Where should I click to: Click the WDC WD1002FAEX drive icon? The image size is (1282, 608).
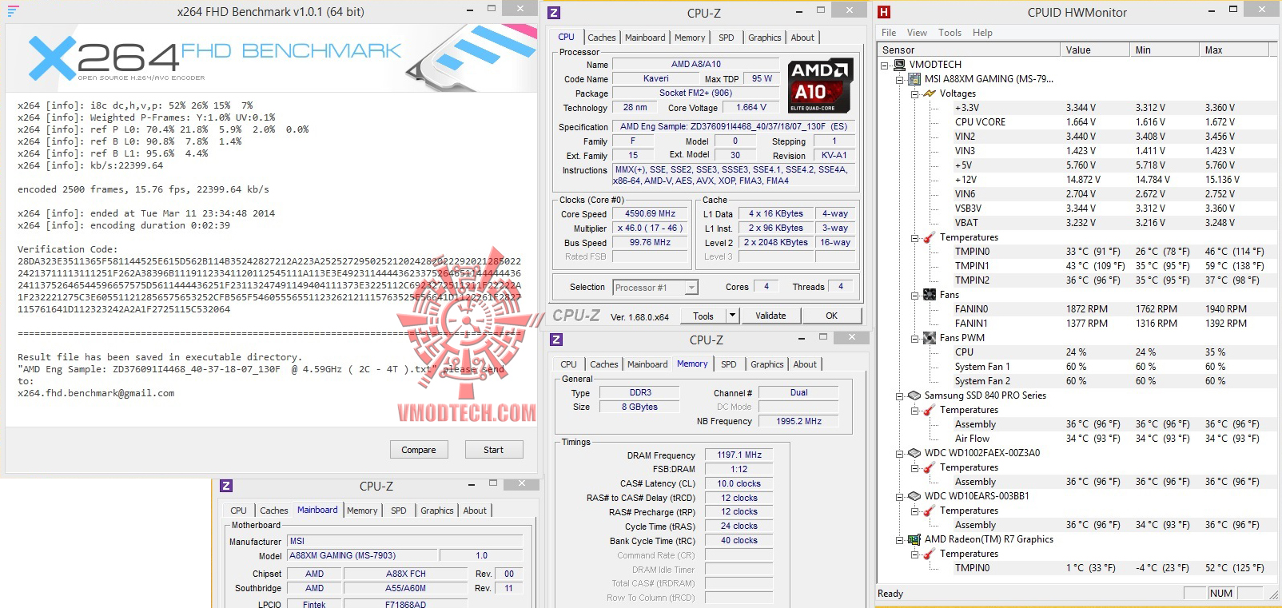pos(914,453)
